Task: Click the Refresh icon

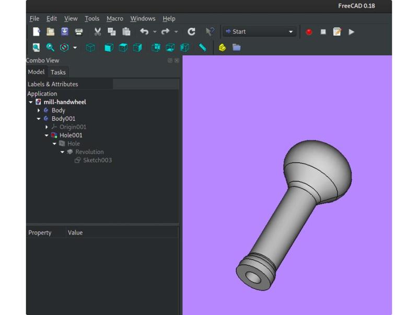Action: [191, 32]
